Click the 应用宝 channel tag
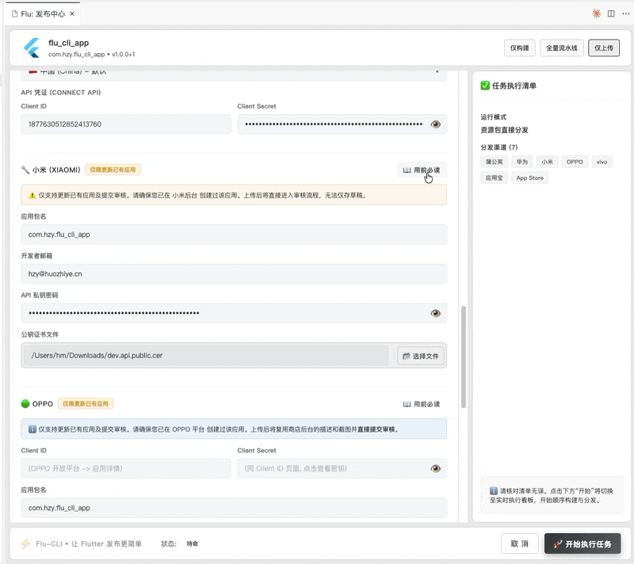This screenshot has width=634, height=564. tap(494, 178)
